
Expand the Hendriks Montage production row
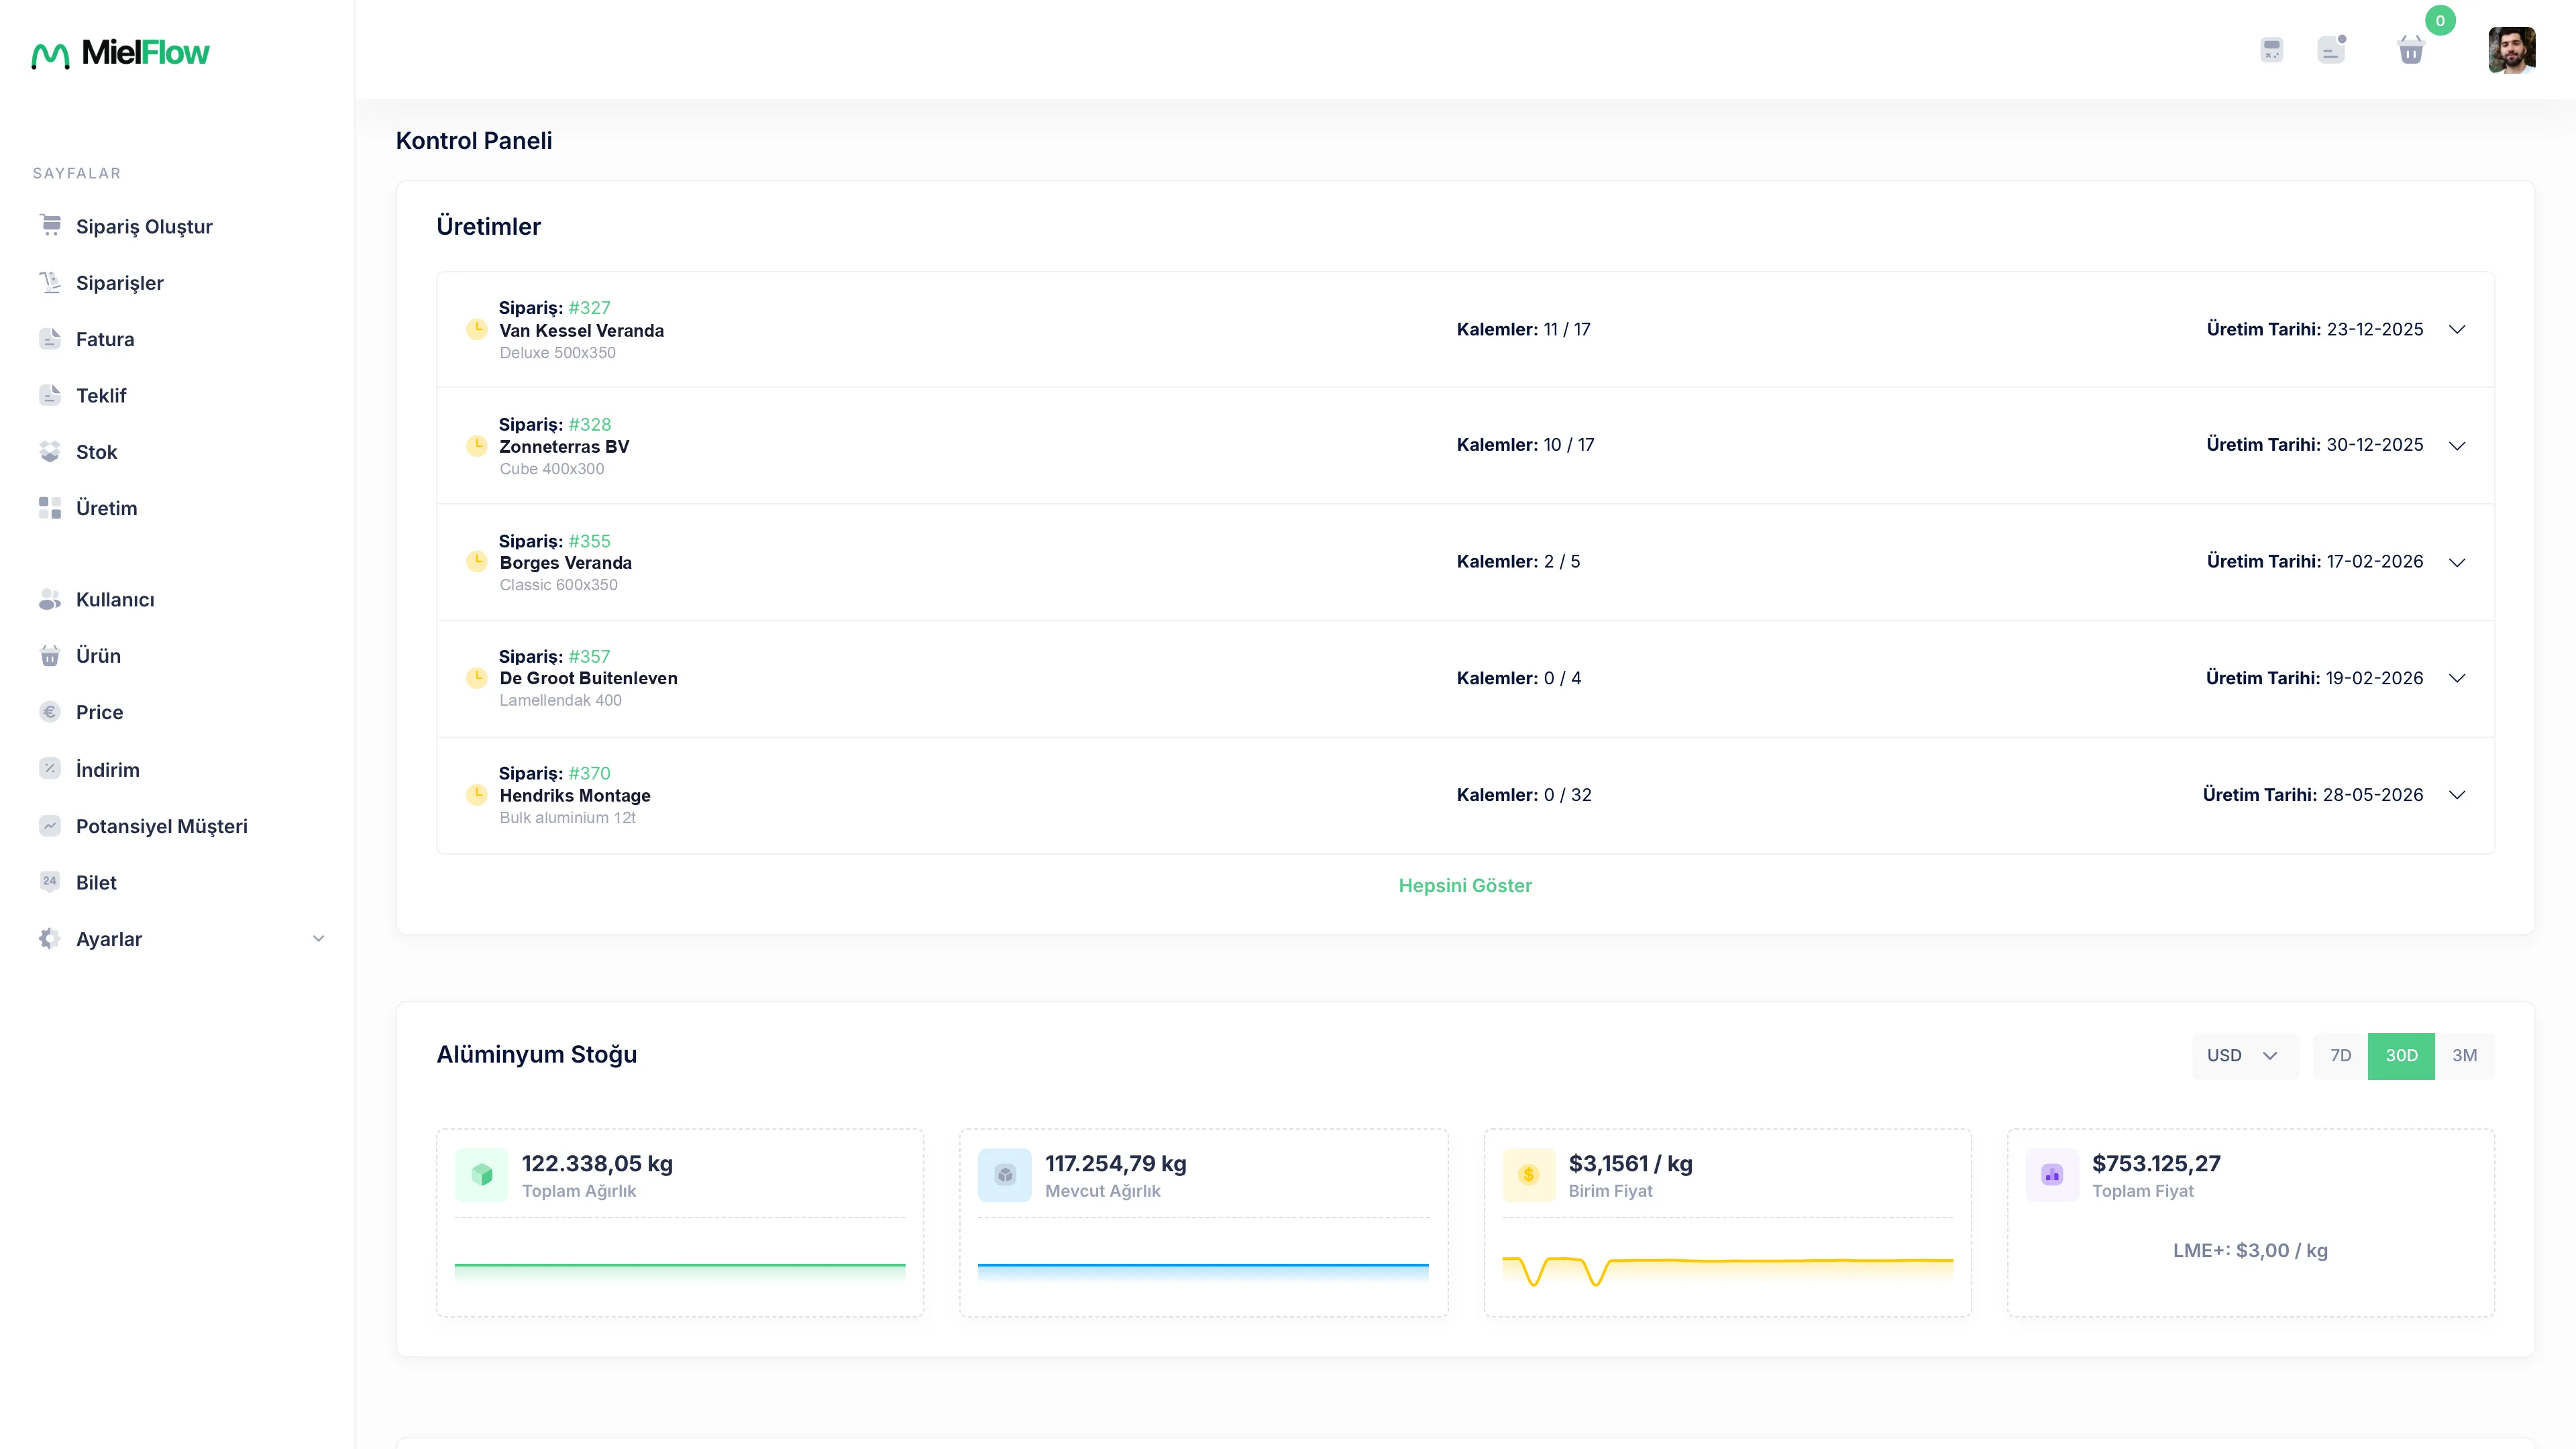2457,795
